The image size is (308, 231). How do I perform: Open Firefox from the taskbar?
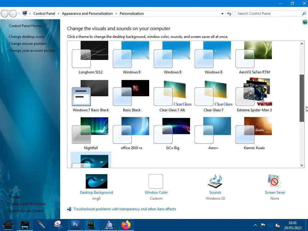click(x=126, y=225)
